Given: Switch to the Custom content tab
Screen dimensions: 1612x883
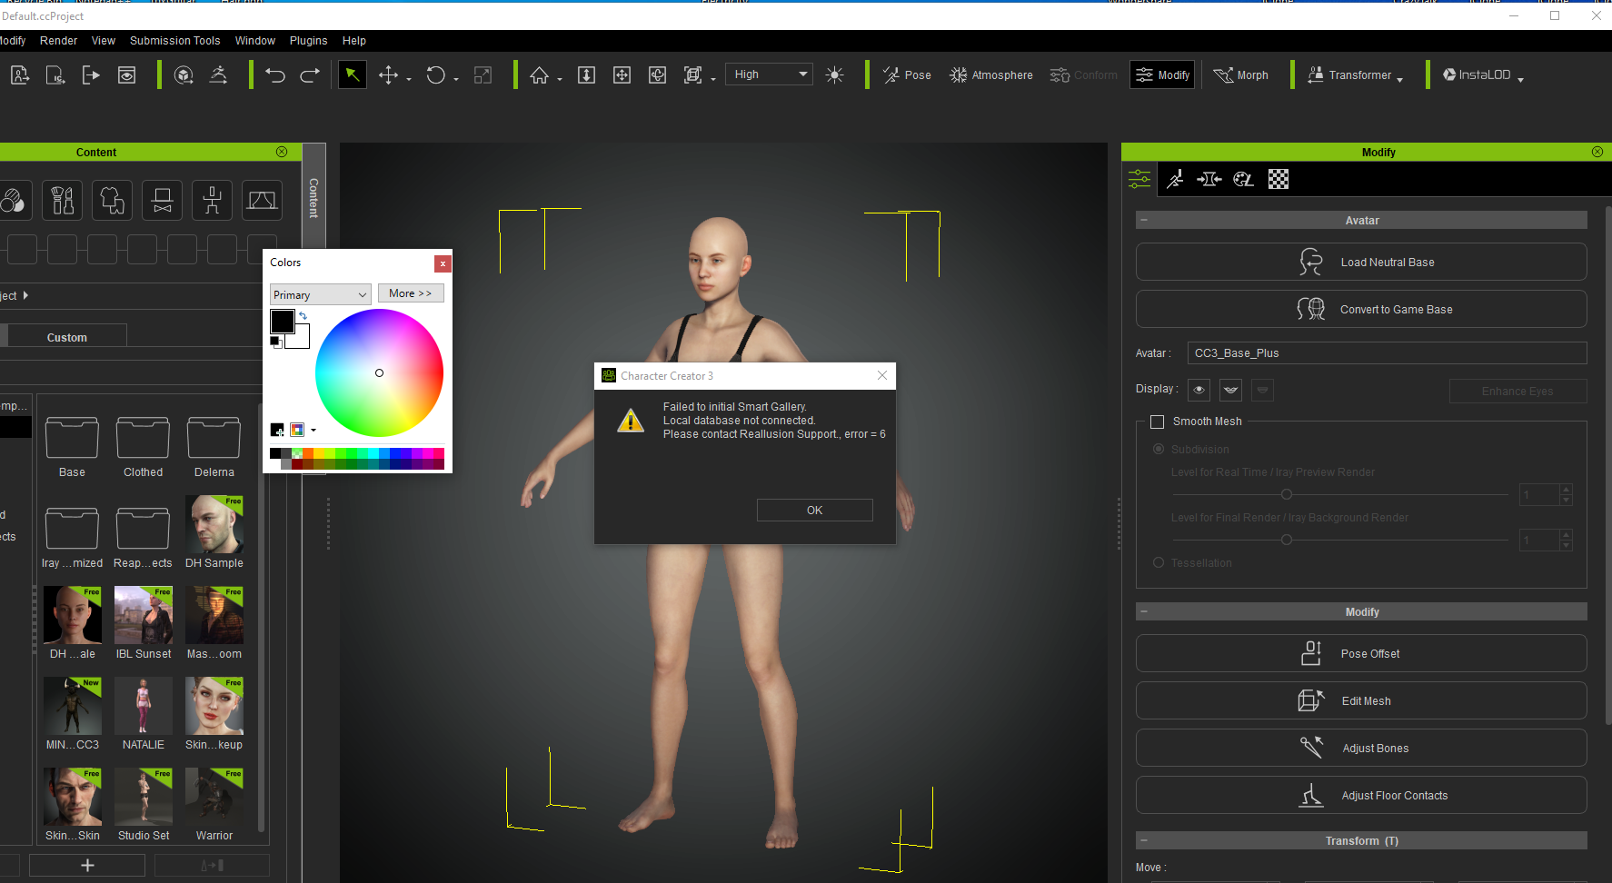Looking at the screenshot, I should [67, 337].
